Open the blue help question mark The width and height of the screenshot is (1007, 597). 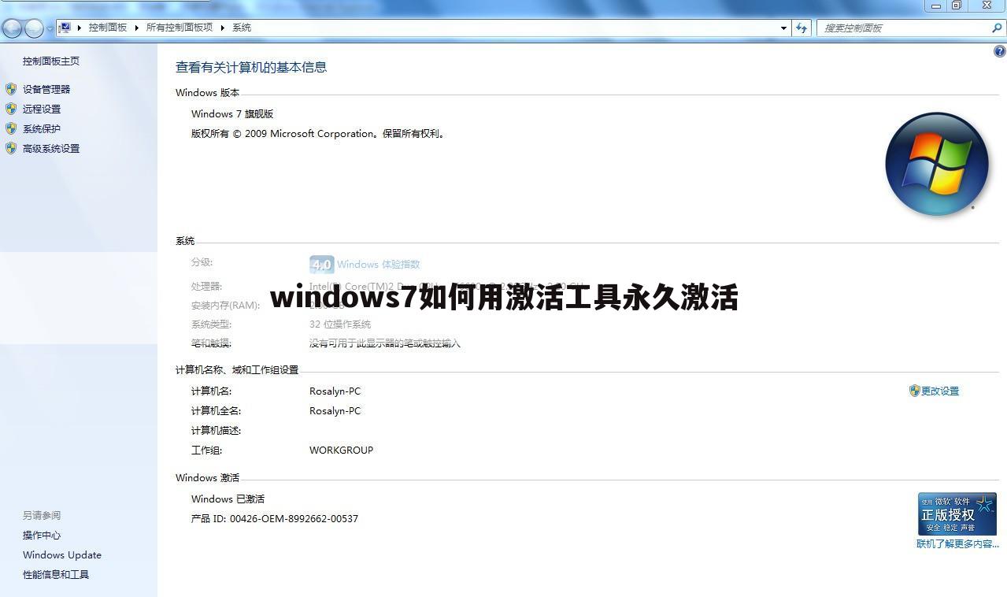click(1000, 51)
